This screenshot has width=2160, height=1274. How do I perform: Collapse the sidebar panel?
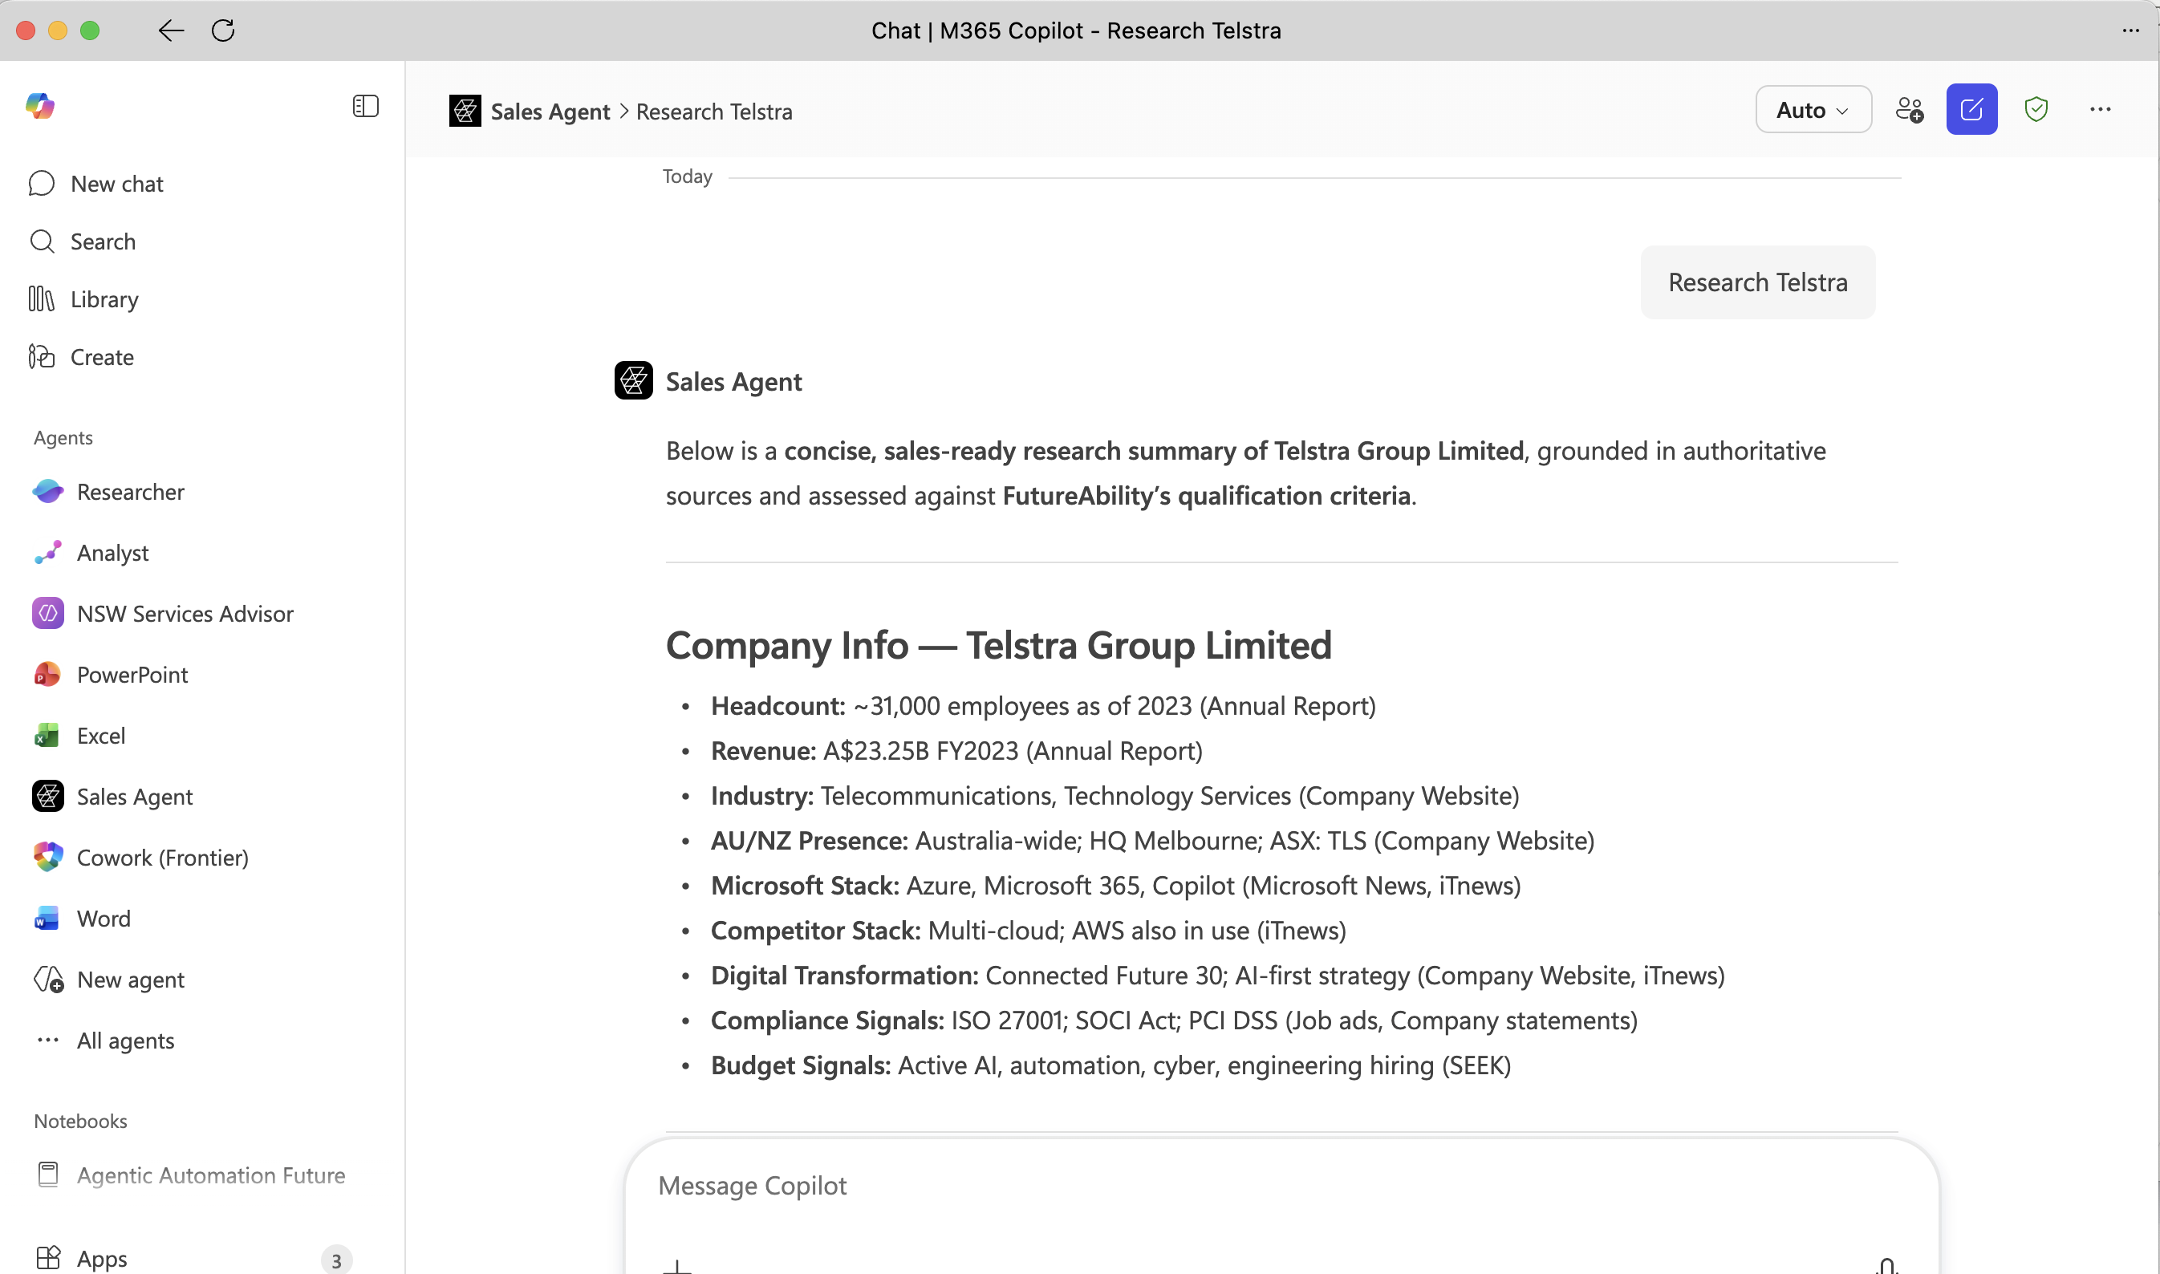(x=365, y=106)
